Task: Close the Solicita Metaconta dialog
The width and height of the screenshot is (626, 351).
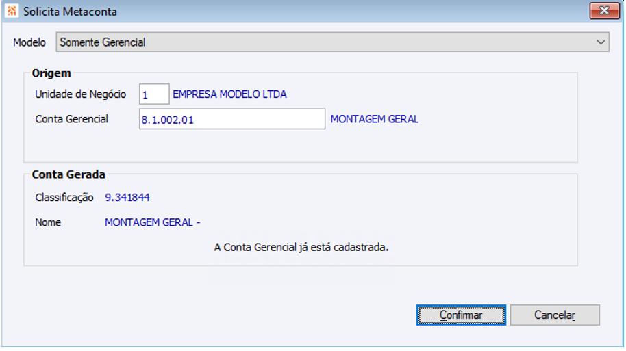Action: pos(604,11)
